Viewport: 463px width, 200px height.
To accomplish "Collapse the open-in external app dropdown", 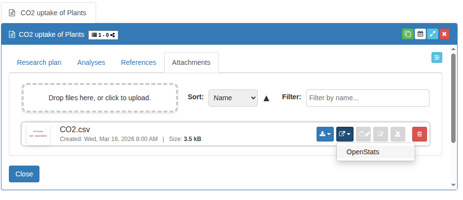I will pyautogui.click(x=345, y=134).
